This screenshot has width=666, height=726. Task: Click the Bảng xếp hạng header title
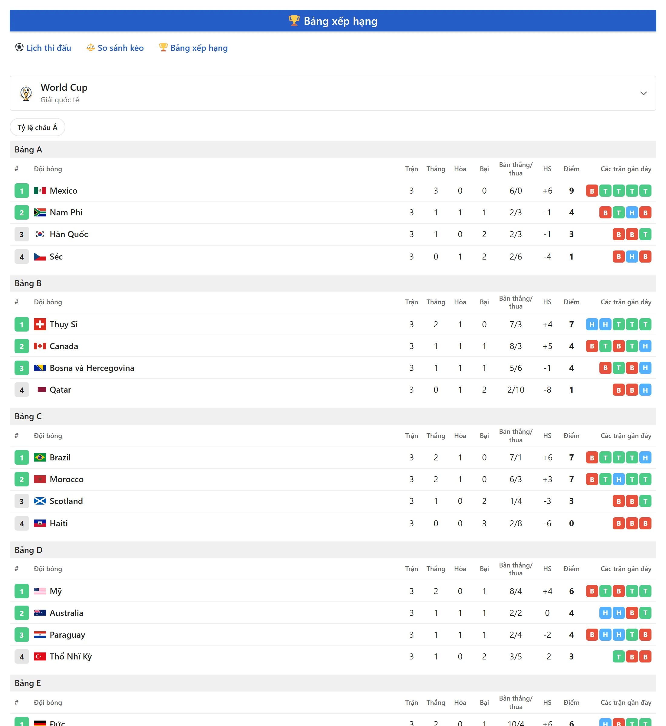(x=341, y=21)
